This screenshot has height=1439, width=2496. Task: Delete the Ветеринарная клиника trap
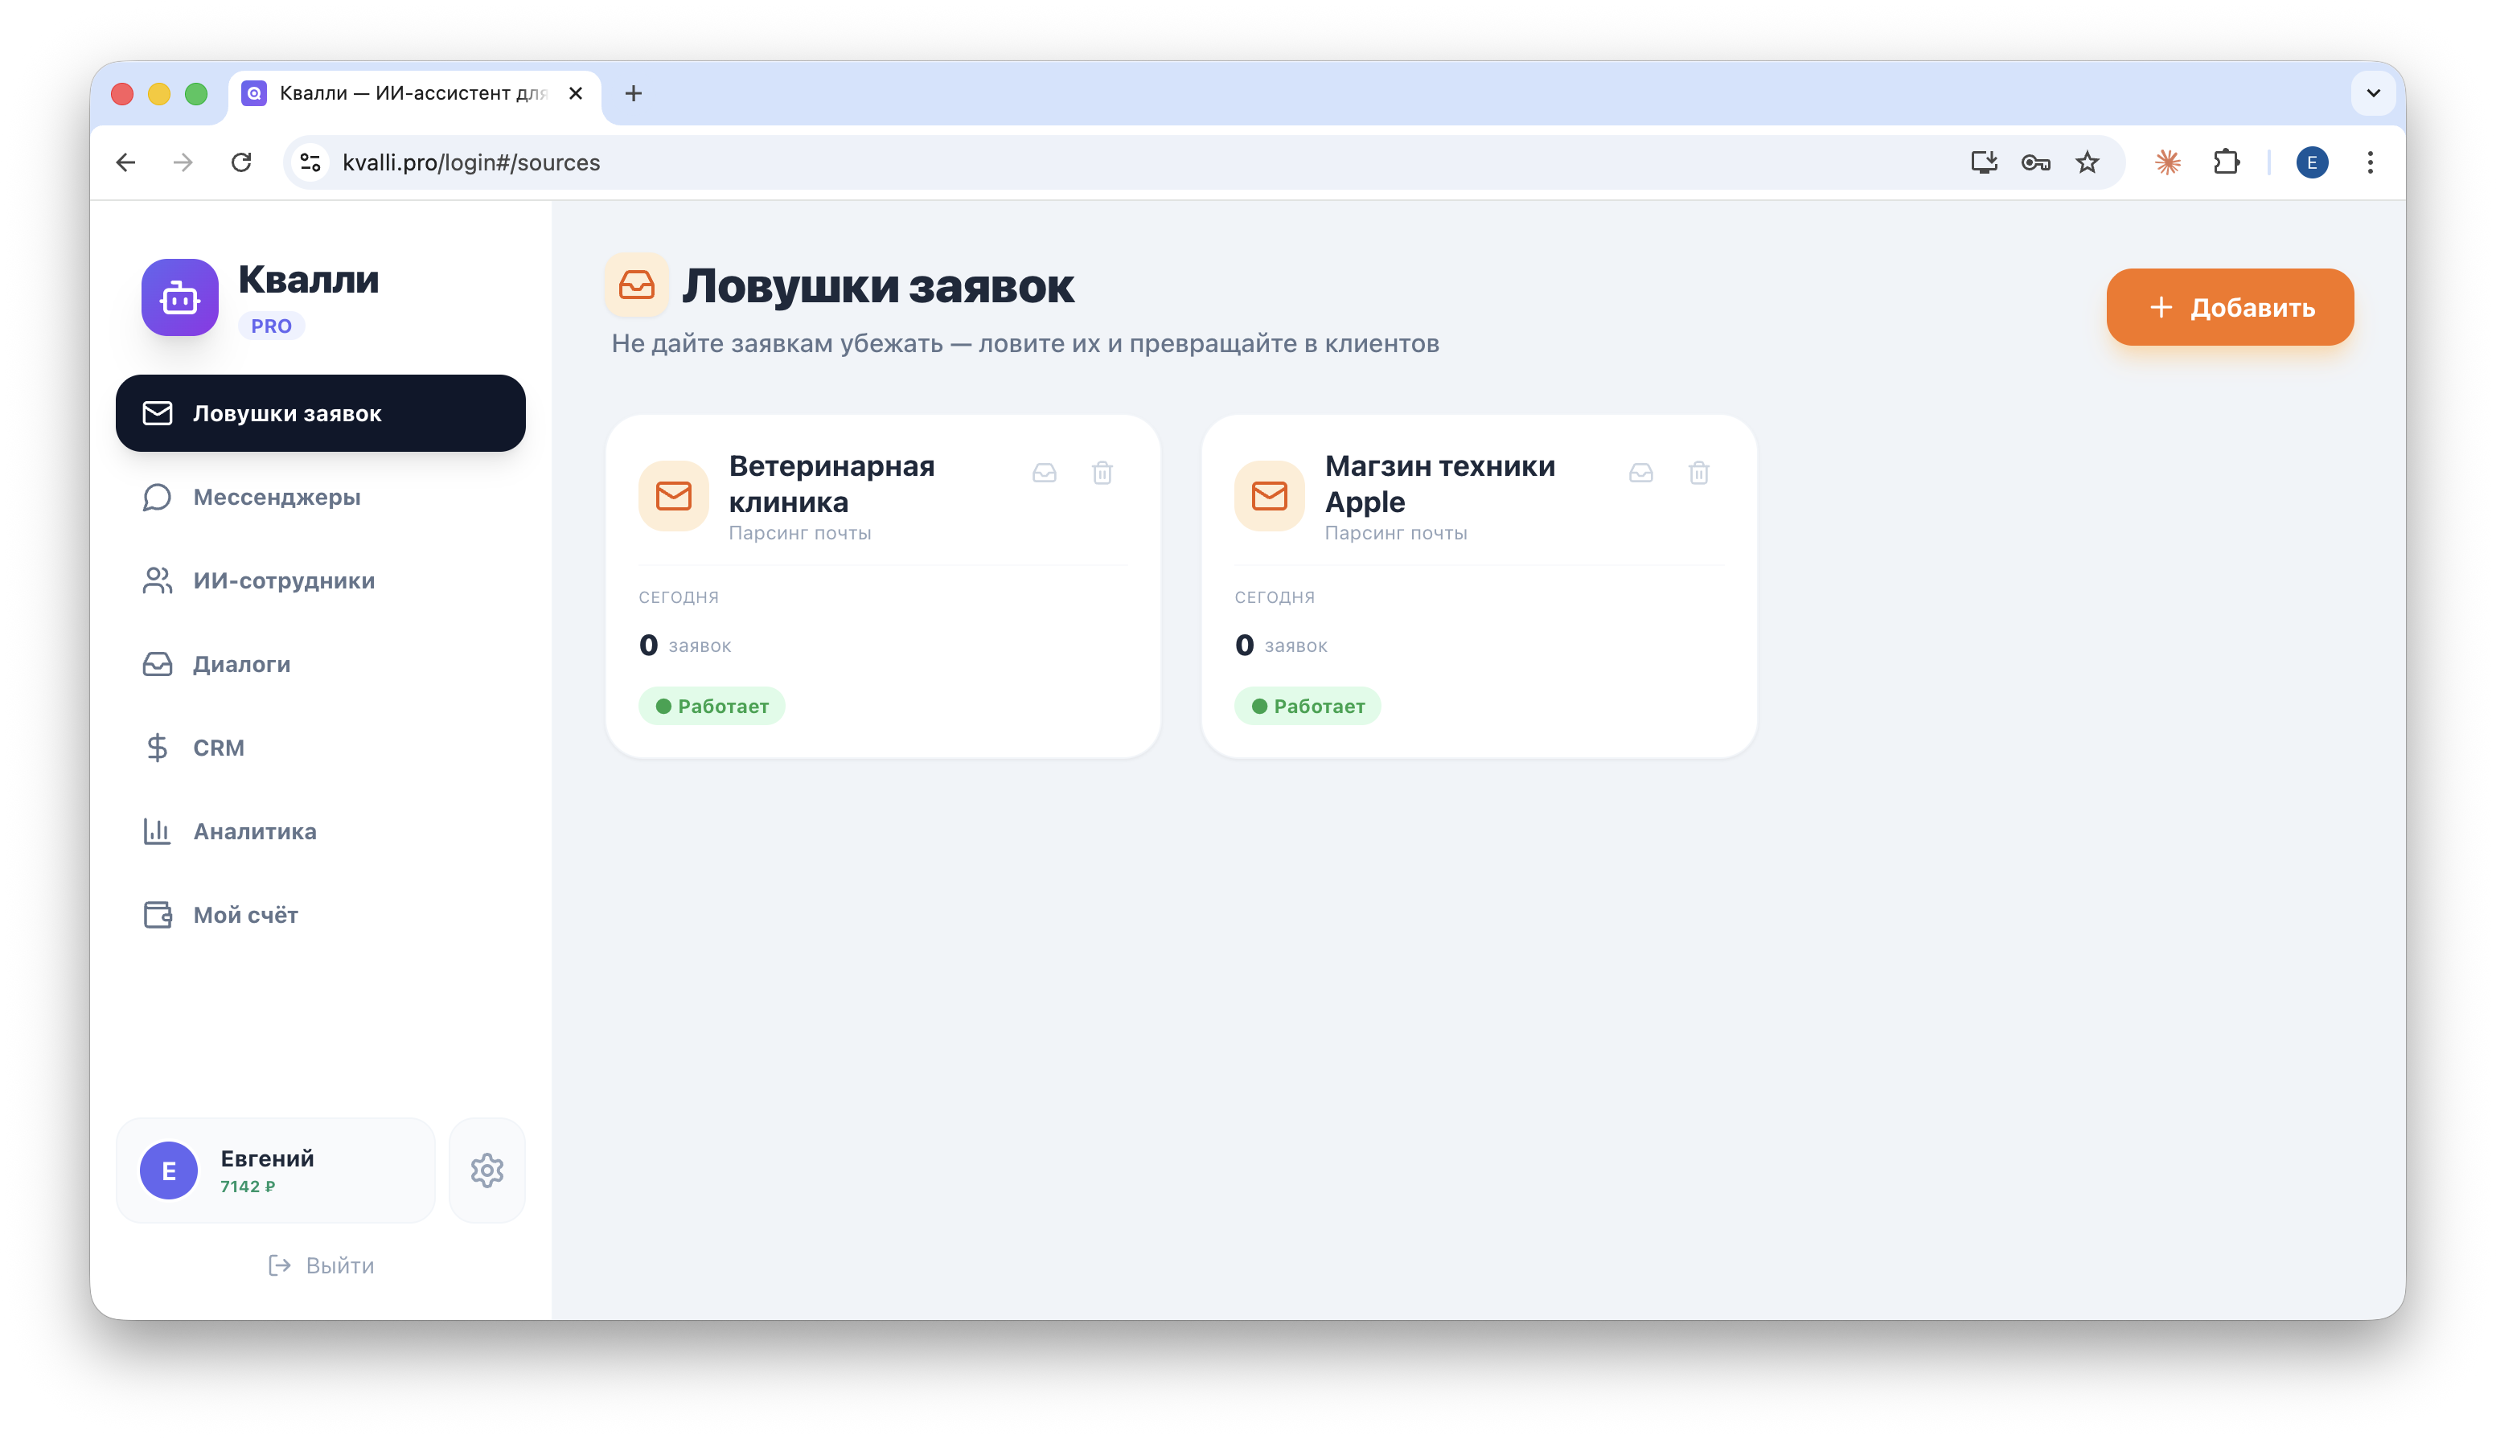point(1101,473)
